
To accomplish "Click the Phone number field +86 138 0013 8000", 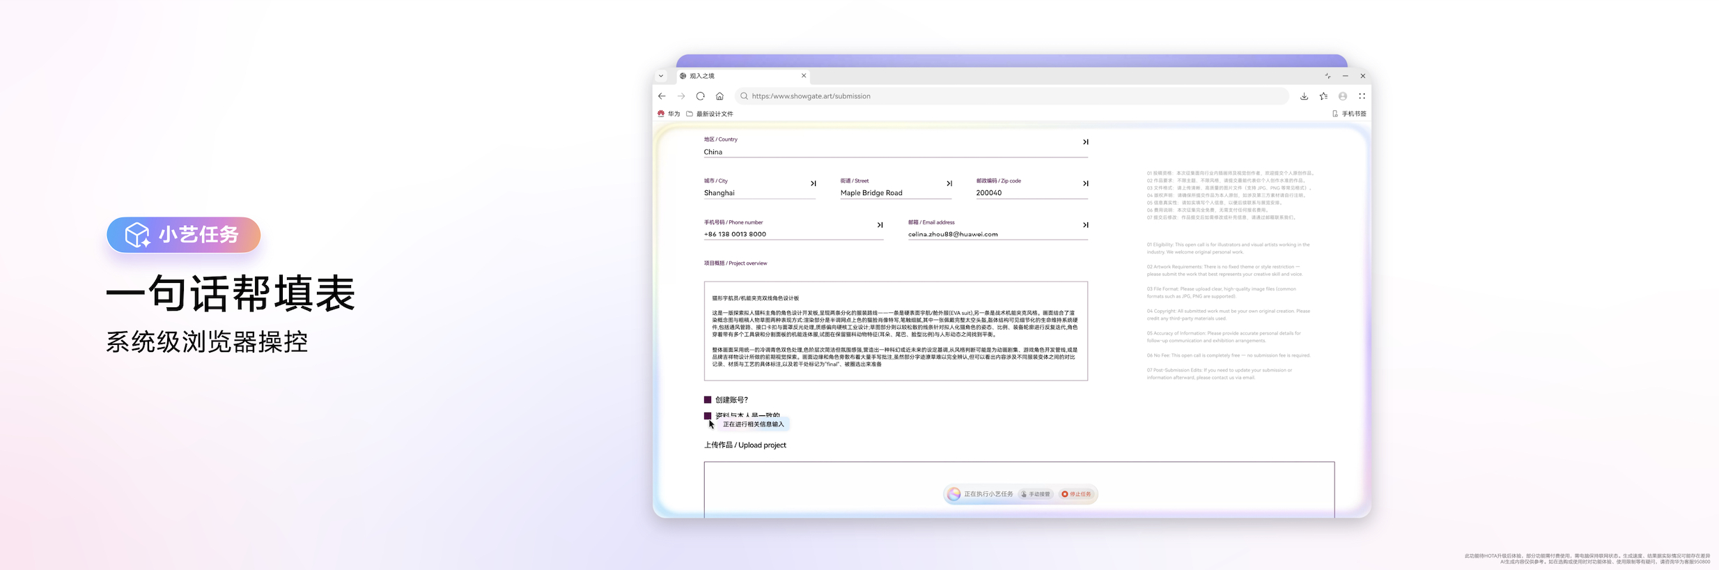I will coord(793,234).
